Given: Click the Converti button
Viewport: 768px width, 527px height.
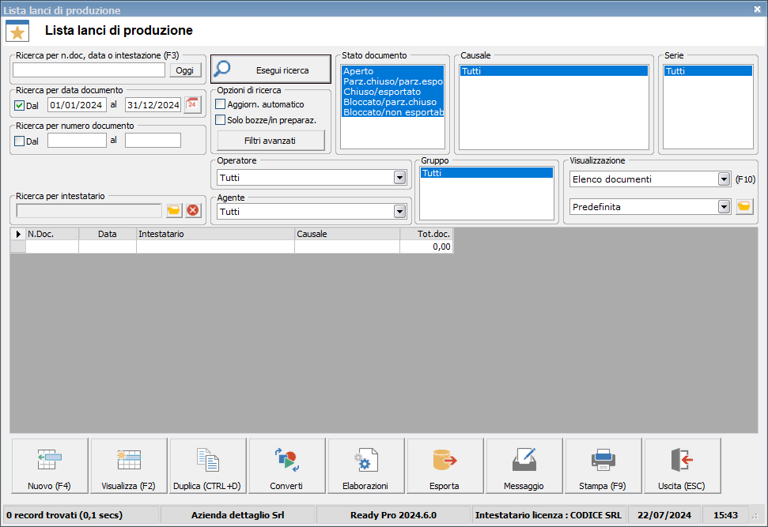Looking at the screenshot, I should point(286,466).
